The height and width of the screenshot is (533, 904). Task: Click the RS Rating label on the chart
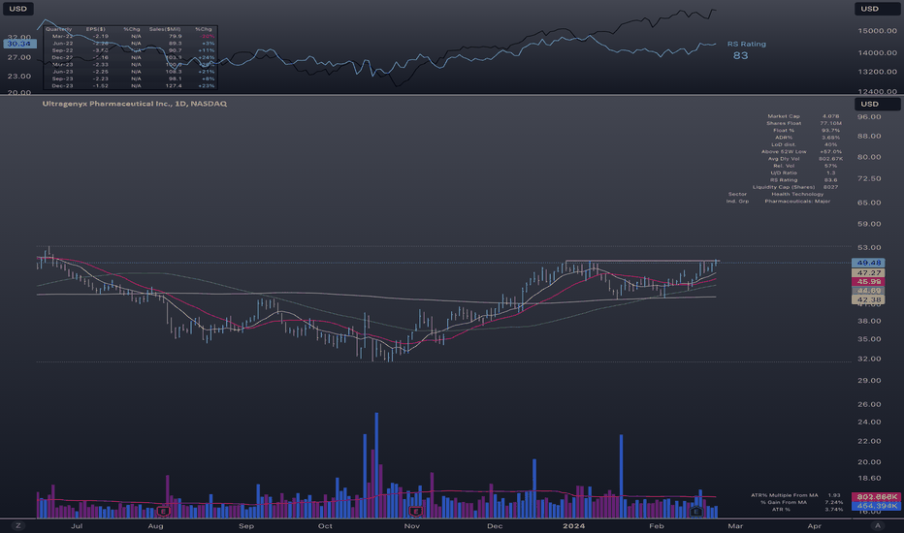point(747,44)
